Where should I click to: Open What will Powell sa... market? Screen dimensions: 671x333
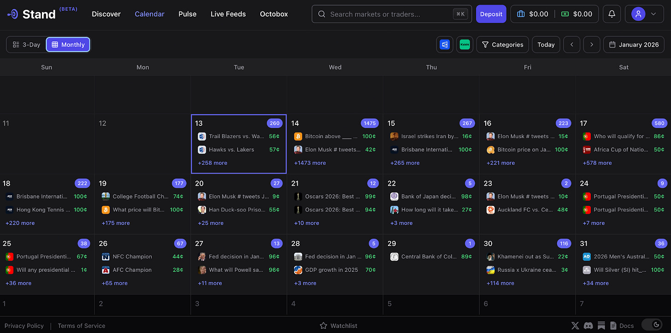pyautogui.click(x=238, y=270)
